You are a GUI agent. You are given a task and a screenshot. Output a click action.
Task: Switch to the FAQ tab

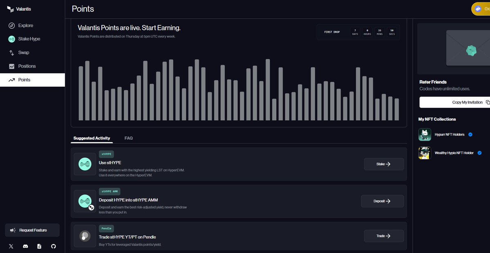pos(128,138)
